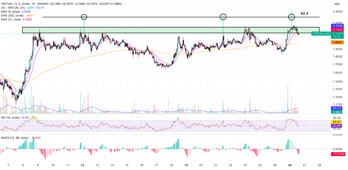Click the MACD legend value −0.0180

click(x=35, y=138)
